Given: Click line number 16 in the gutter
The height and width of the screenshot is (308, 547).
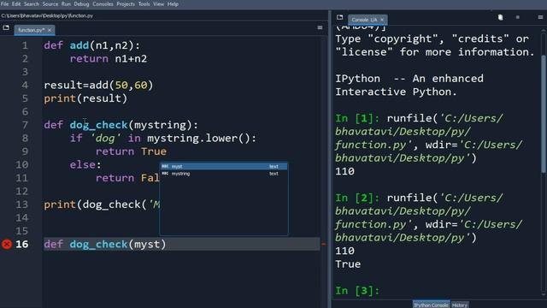Looking at the screenshot, I should tap(22, 244).
